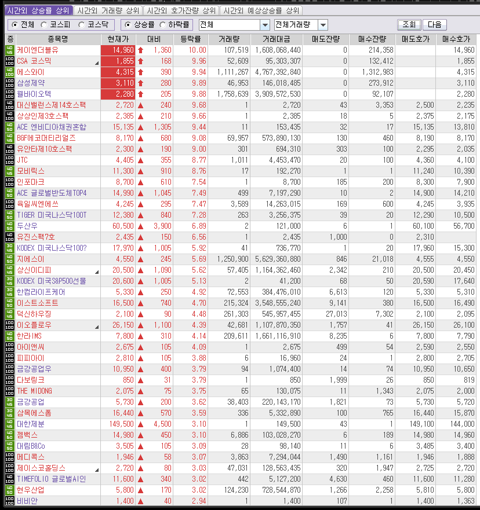
Task: Click the margin icon beside 금강공업우
Action: (x=9, y=369)
